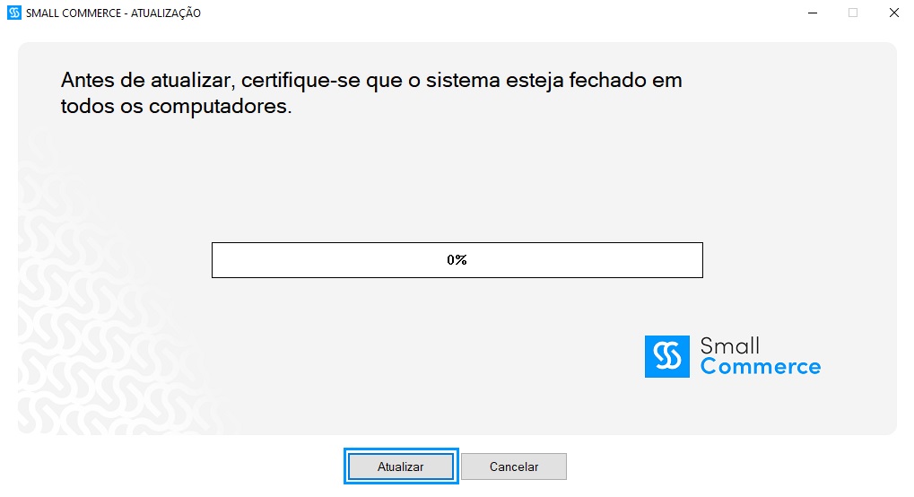Click the empty title bar right of the title
Image resolution: width=914 pixels, height=497 pixels.
click(x=493, y=13)
